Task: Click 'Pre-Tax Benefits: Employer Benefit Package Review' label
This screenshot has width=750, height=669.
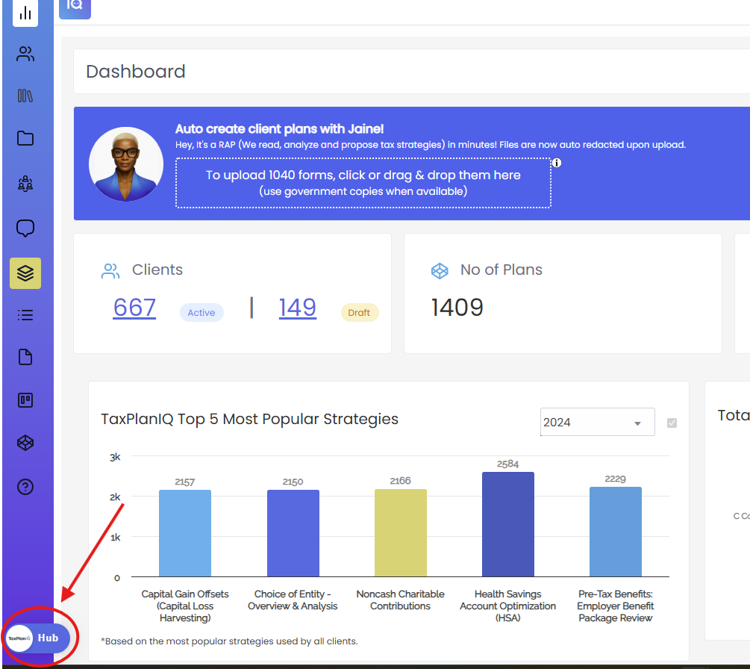Action: coord(616,606)
